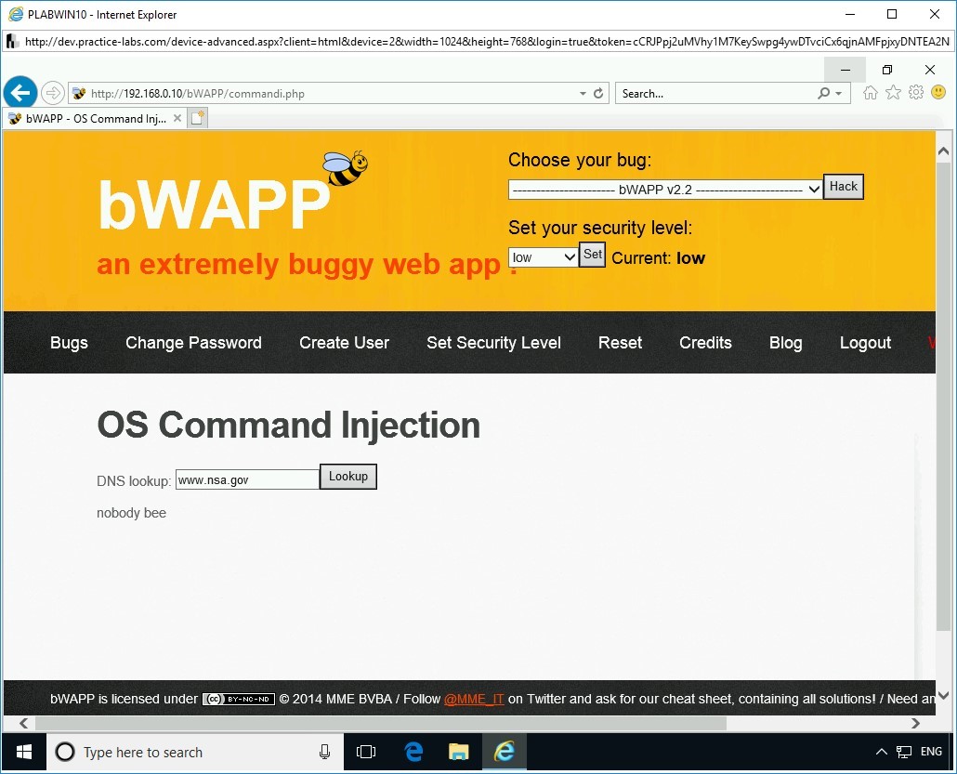
Task: Open Task View from the taskbar
Action: coord(366,751)
